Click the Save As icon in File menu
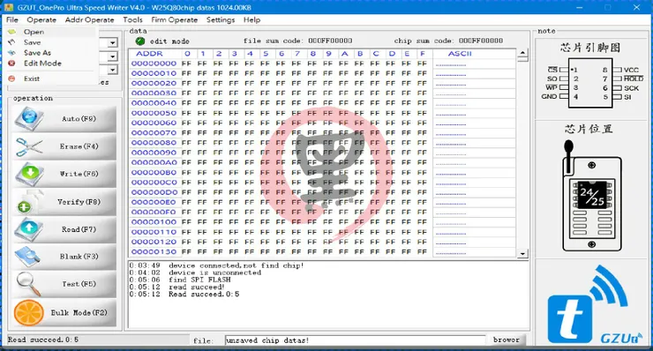Screen dimensions: 653x351 pos(11,53)
